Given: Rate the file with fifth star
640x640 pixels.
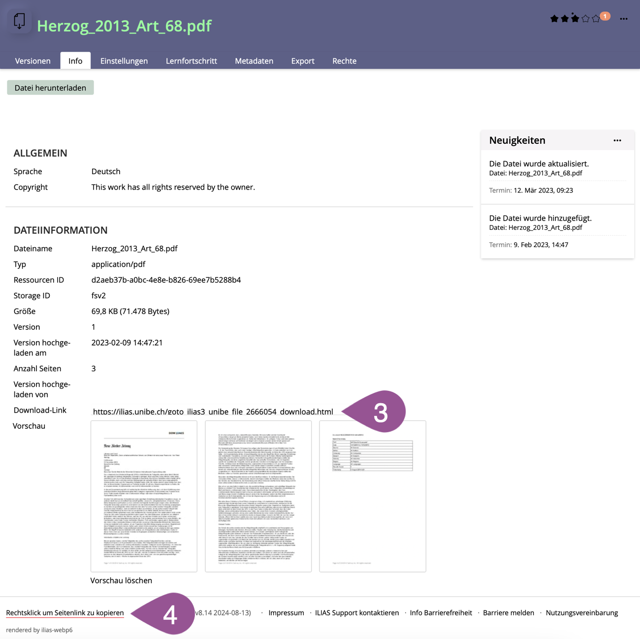Looking at the screenshot, I should [x=596, y=19].
